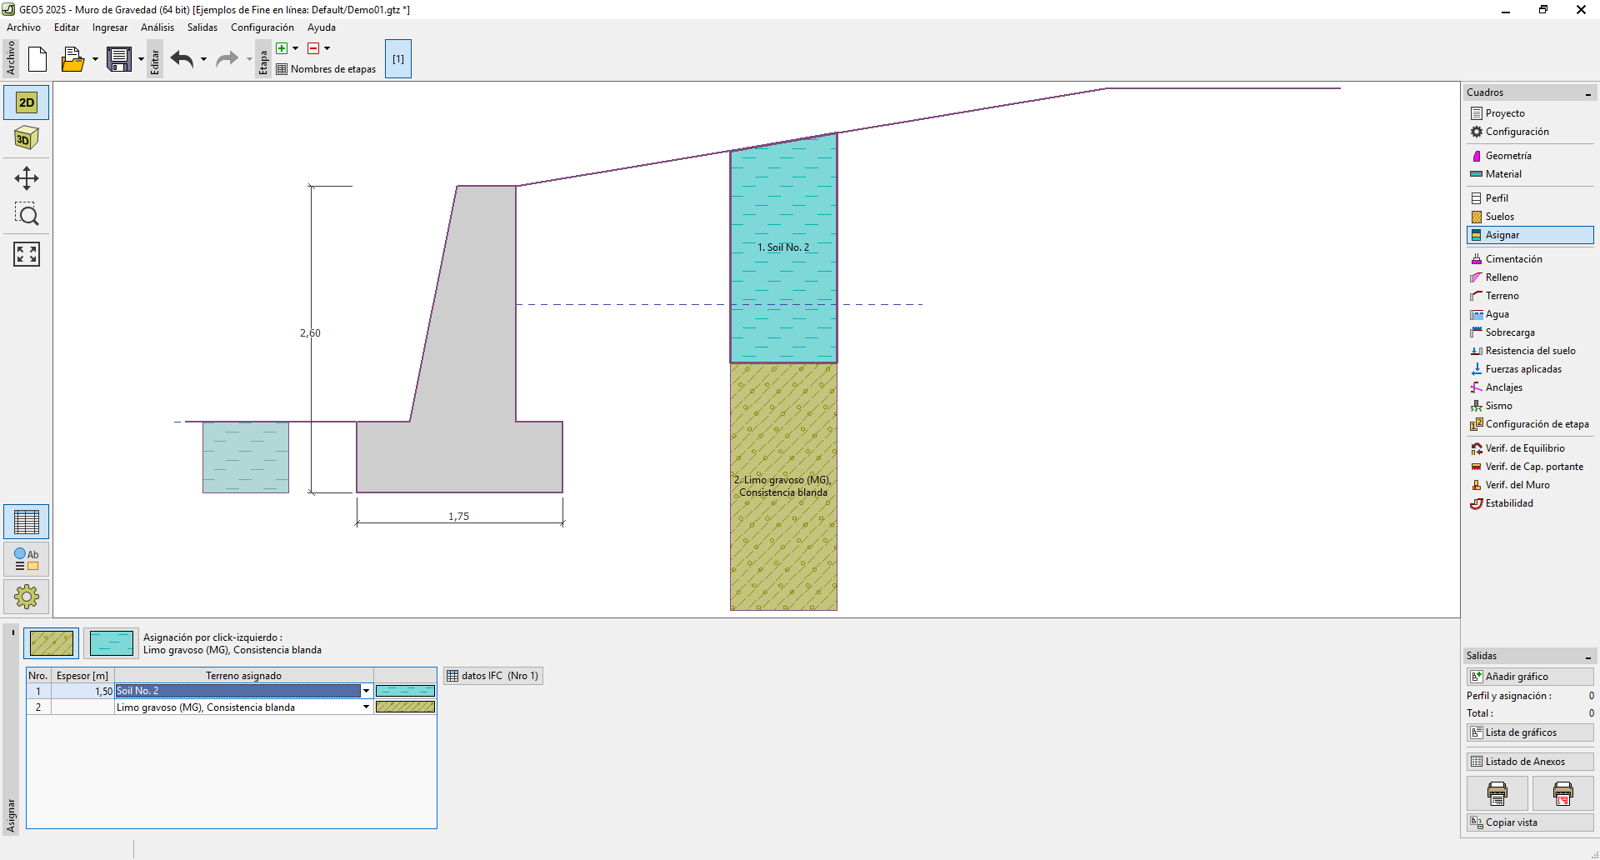Click the save file icon
This screenshot has height=860, width=1600.
click(x=119, y=59)
